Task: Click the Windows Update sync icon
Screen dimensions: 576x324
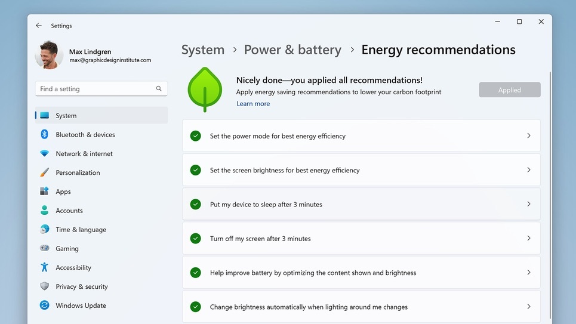Action: 44,305
